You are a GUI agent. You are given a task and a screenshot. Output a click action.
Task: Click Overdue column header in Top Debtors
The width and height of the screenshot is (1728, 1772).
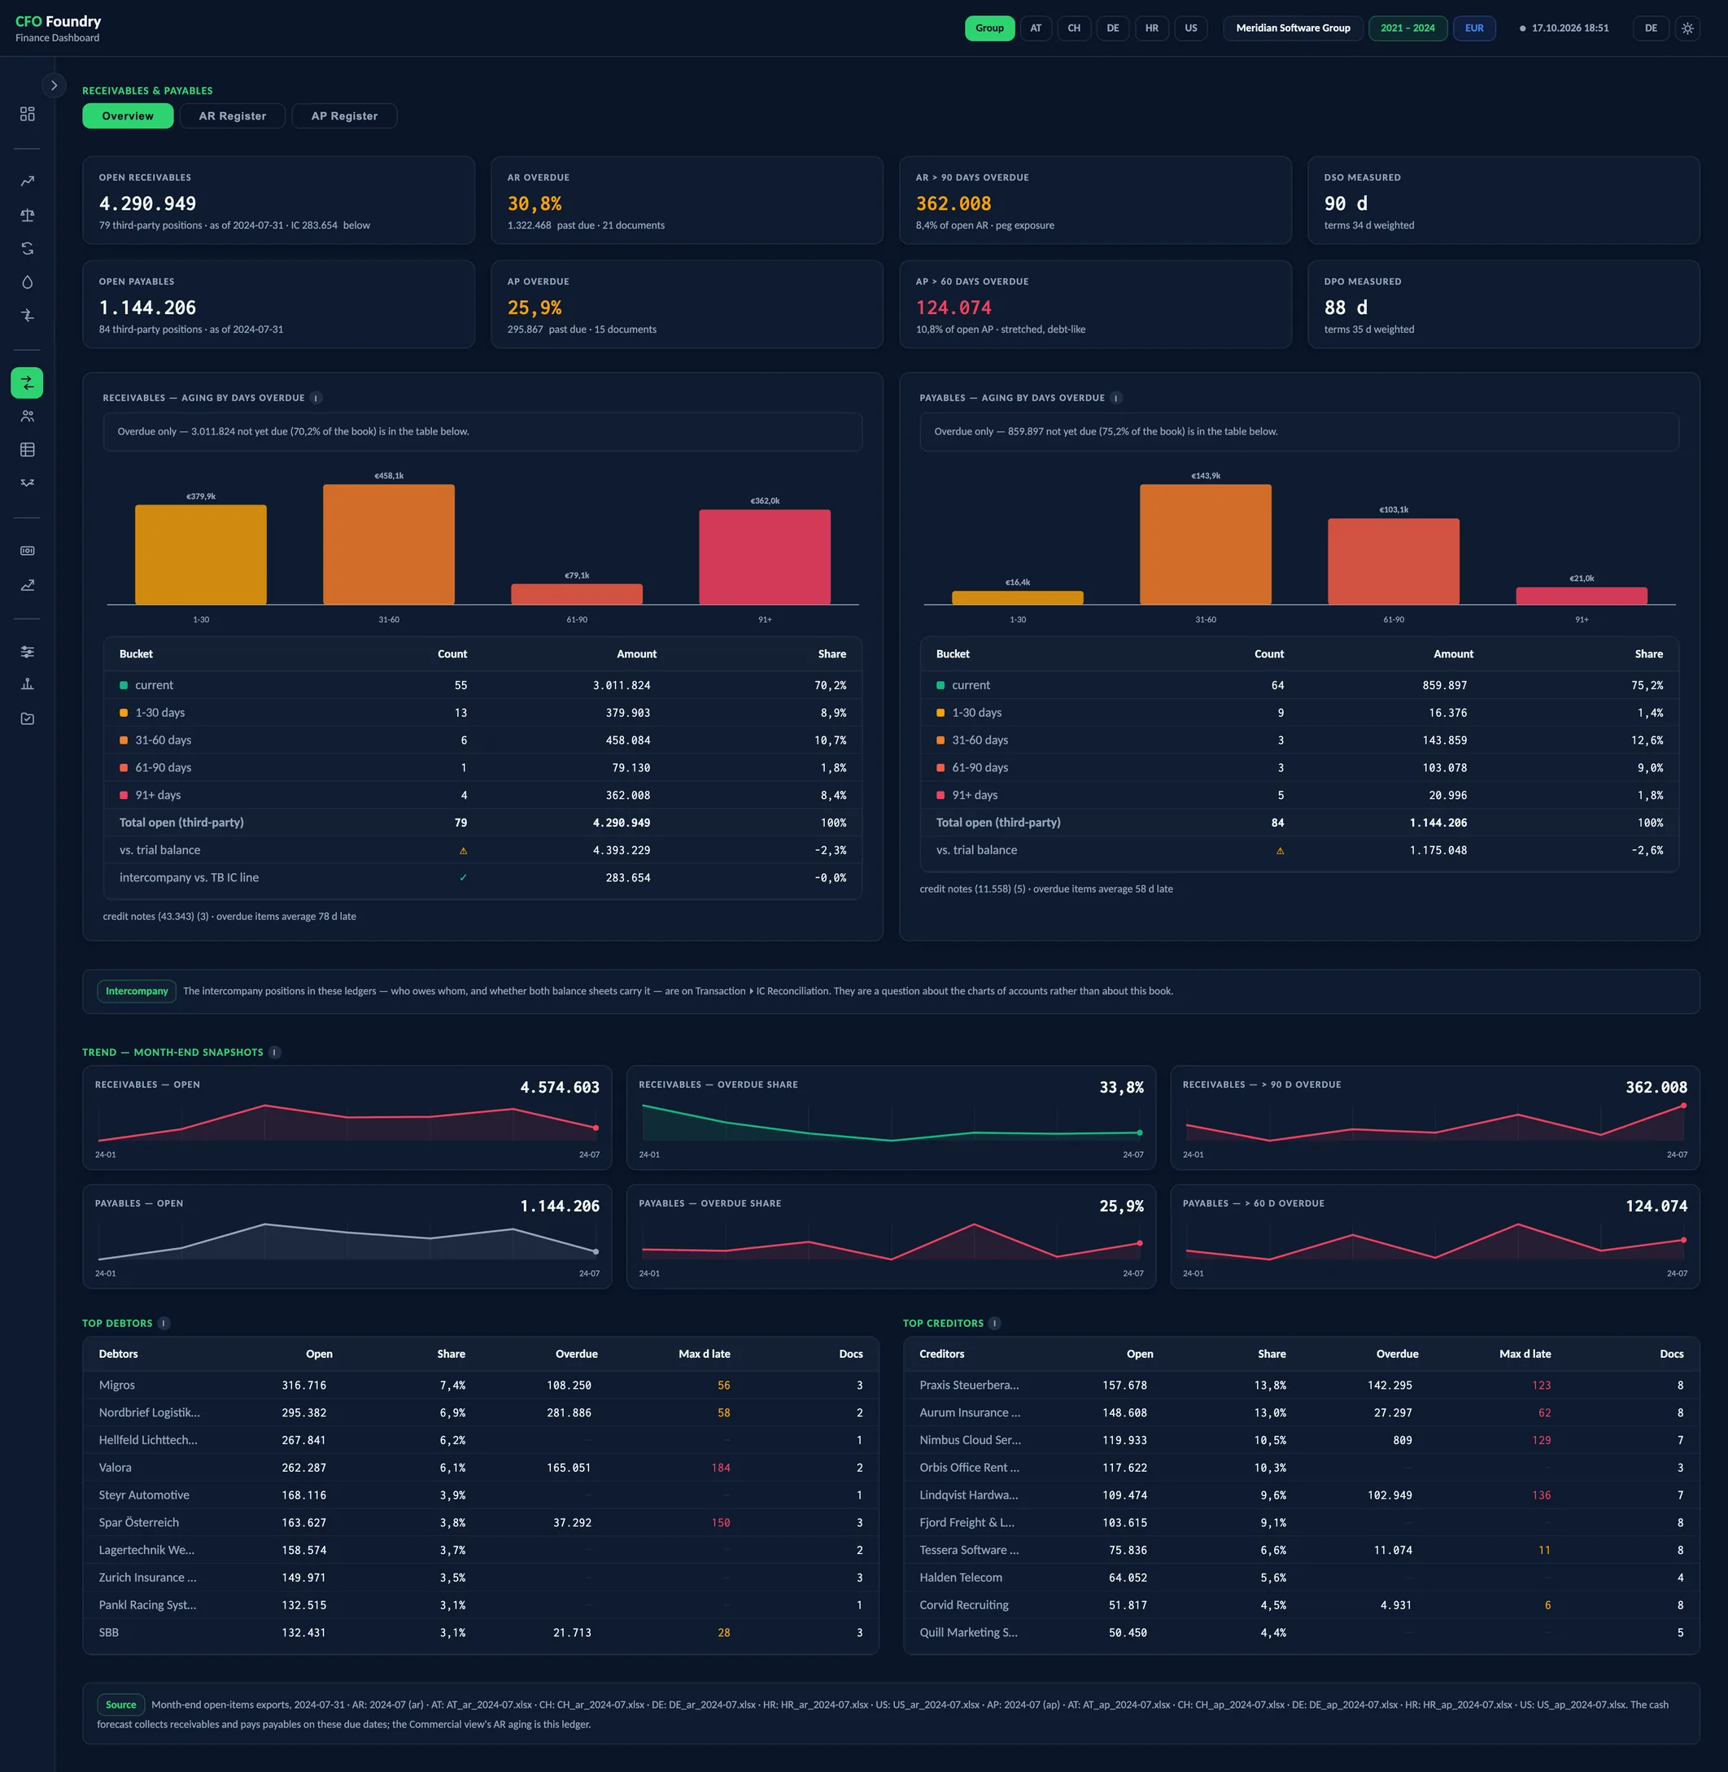[x=576, y=1354]
